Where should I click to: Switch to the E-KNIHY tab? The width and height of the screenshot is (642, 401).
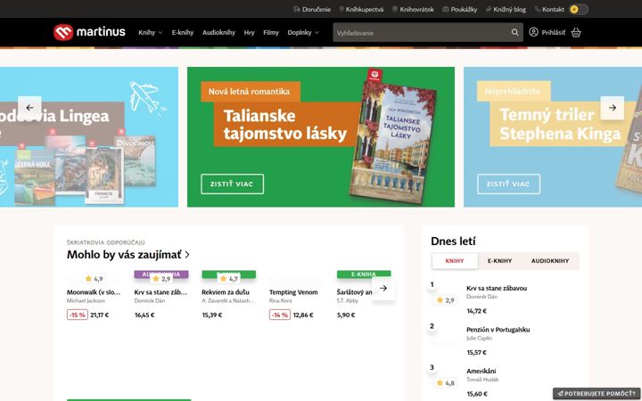click(x=499, y=261)
